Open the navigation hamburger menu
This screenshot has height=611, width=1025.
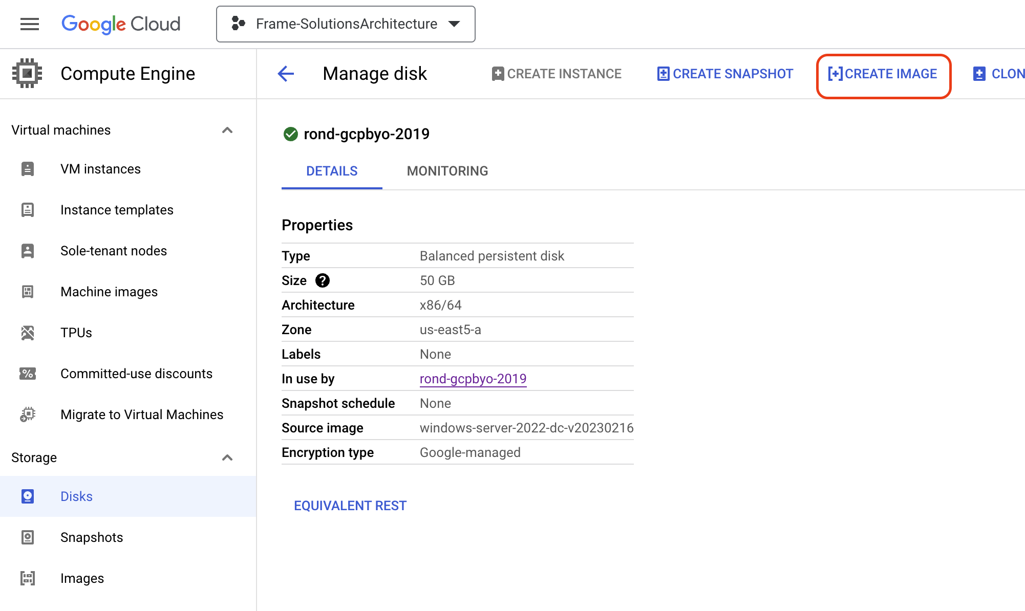[29, 24]
